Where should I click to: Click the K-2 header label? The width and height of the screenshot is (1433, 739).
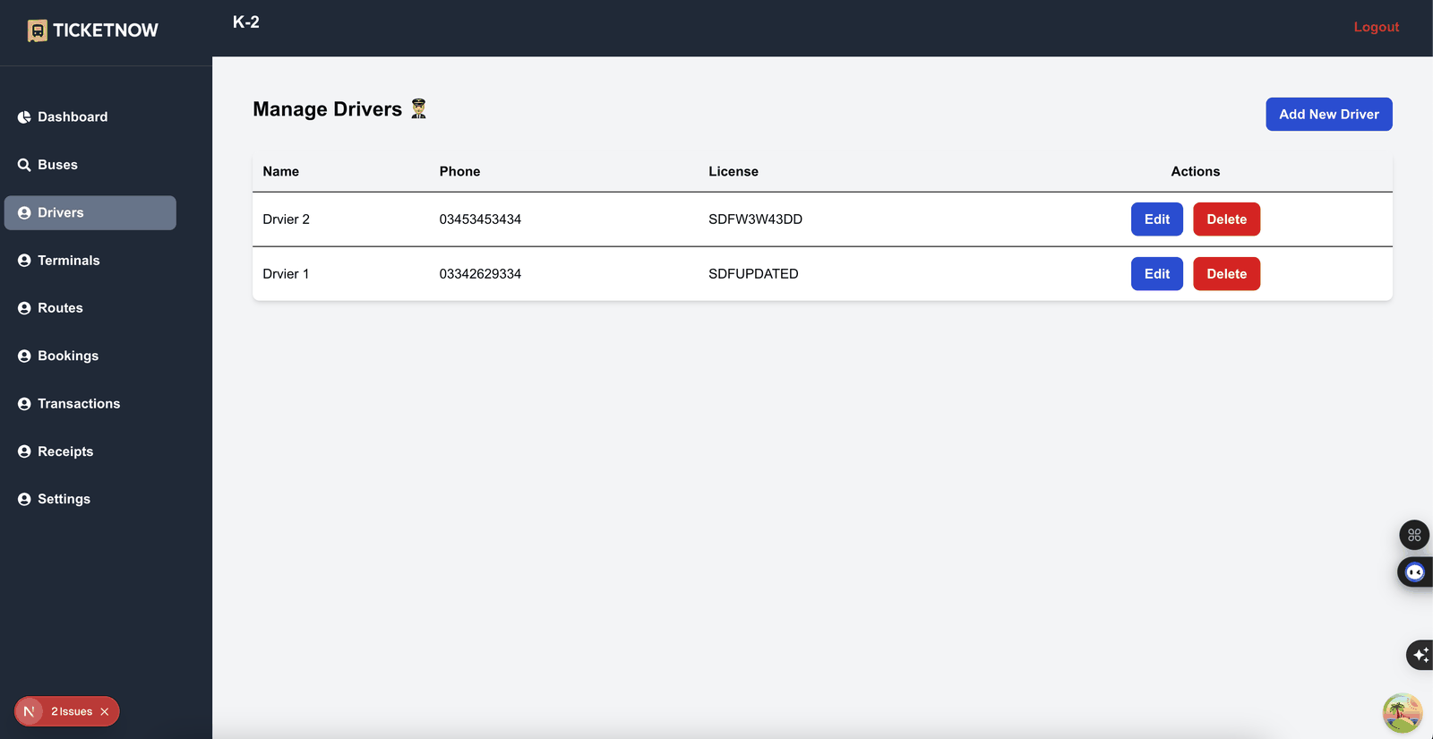pyautogui.click(x=246, y=22)
